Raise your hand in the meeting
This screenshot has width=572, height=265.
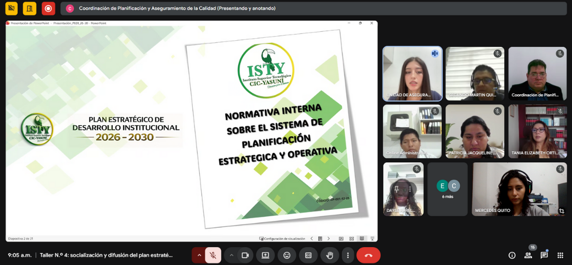click(x=329, y=255)
